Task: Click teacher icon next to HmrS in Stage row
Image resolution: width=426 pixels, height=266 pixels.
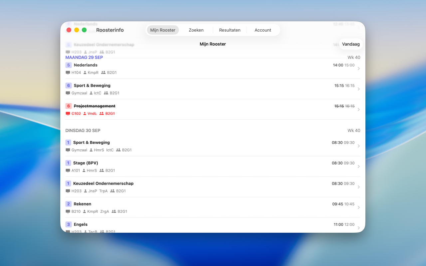Action: pos(84,171)
